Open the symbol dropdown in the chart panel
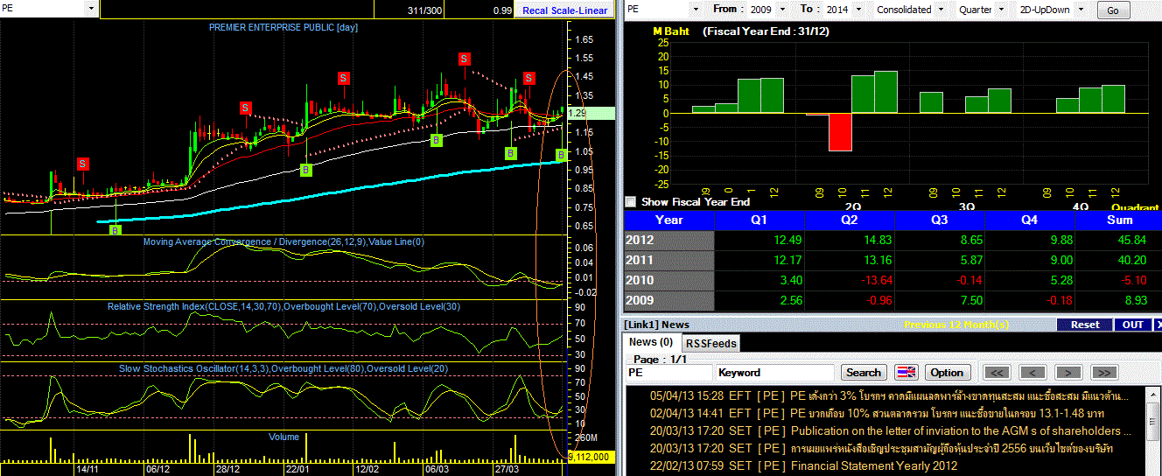The height and width of the screenshot is (476, 1162). (x=91, y=9)
